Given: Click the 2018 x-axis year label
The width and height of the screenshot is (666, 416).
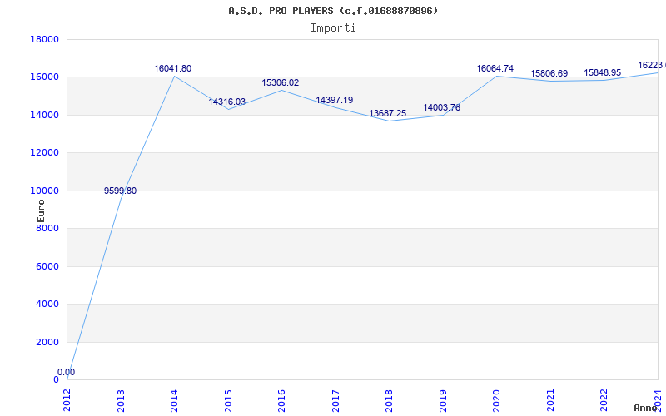Looking at the screenshot, I should pos(390,401).
